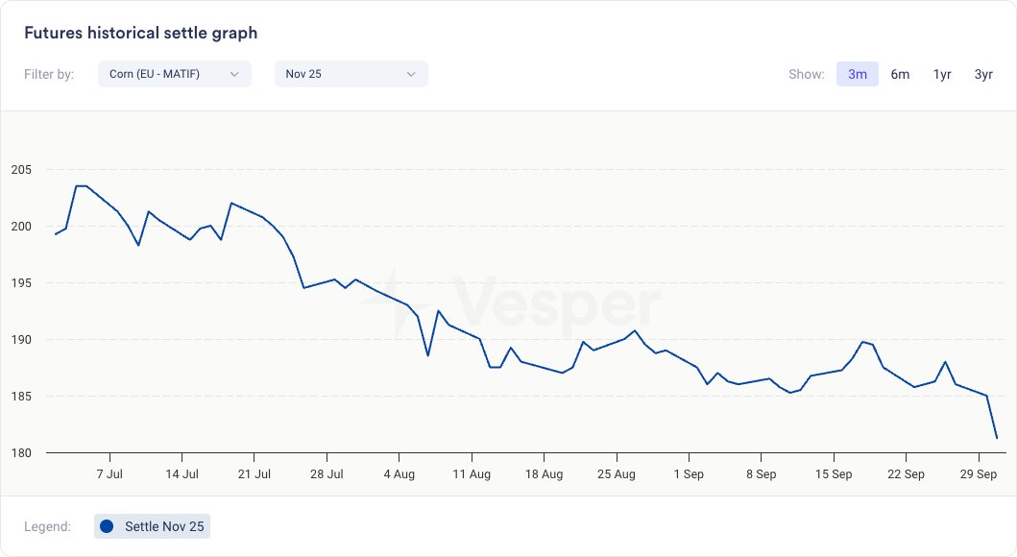Click the chevron arrow in the Corn filter
Image resolution: width=1017 pixels, height=557 pixels.
click(234, 74)
